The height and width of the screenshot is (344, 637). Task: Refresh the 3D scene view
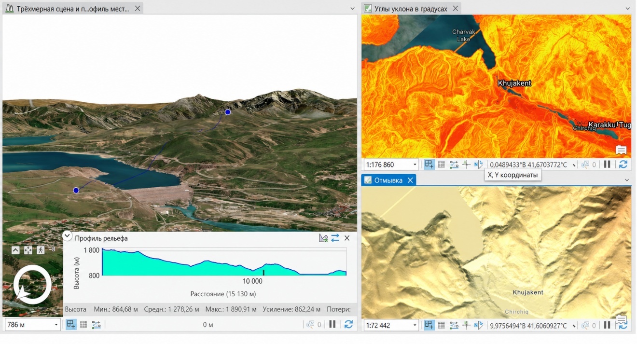[x=348, y=324]
